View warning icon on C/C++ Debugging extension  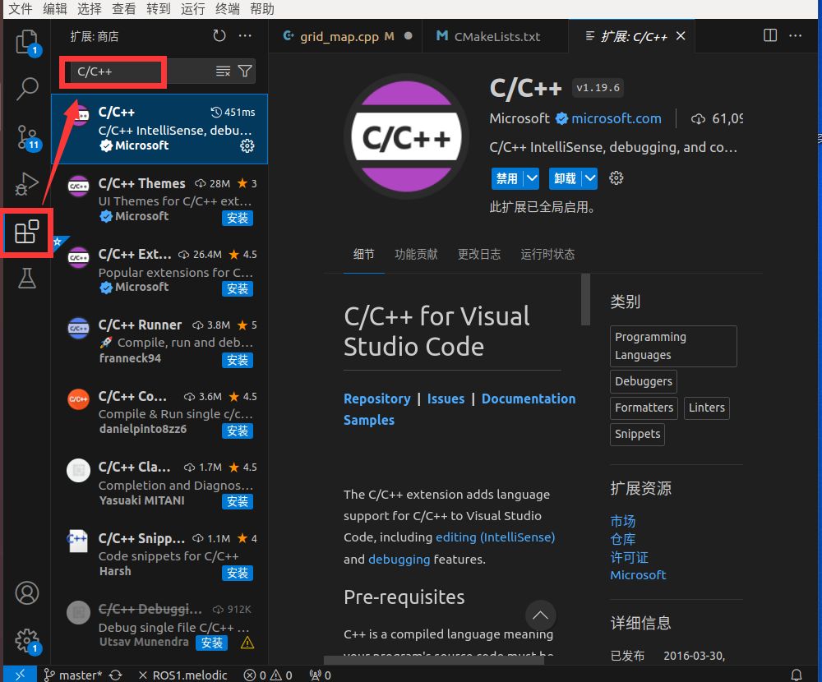[x=247, y=643]
